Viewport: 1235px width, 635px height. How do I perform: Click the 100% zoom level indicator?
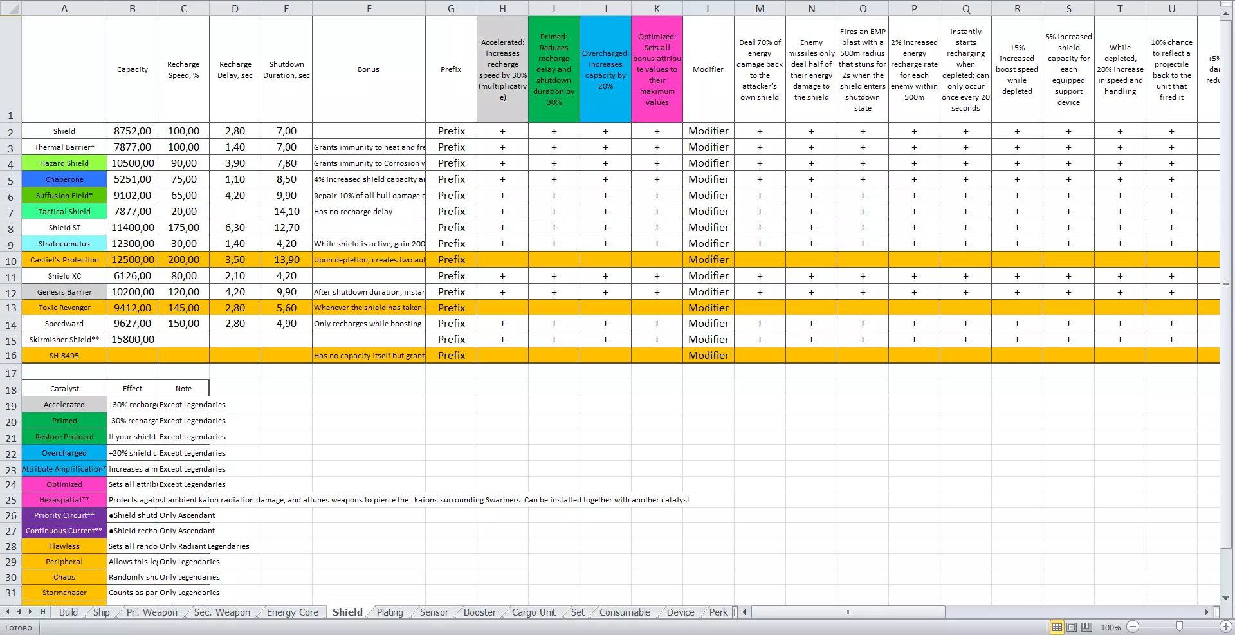pos(1110,627)
